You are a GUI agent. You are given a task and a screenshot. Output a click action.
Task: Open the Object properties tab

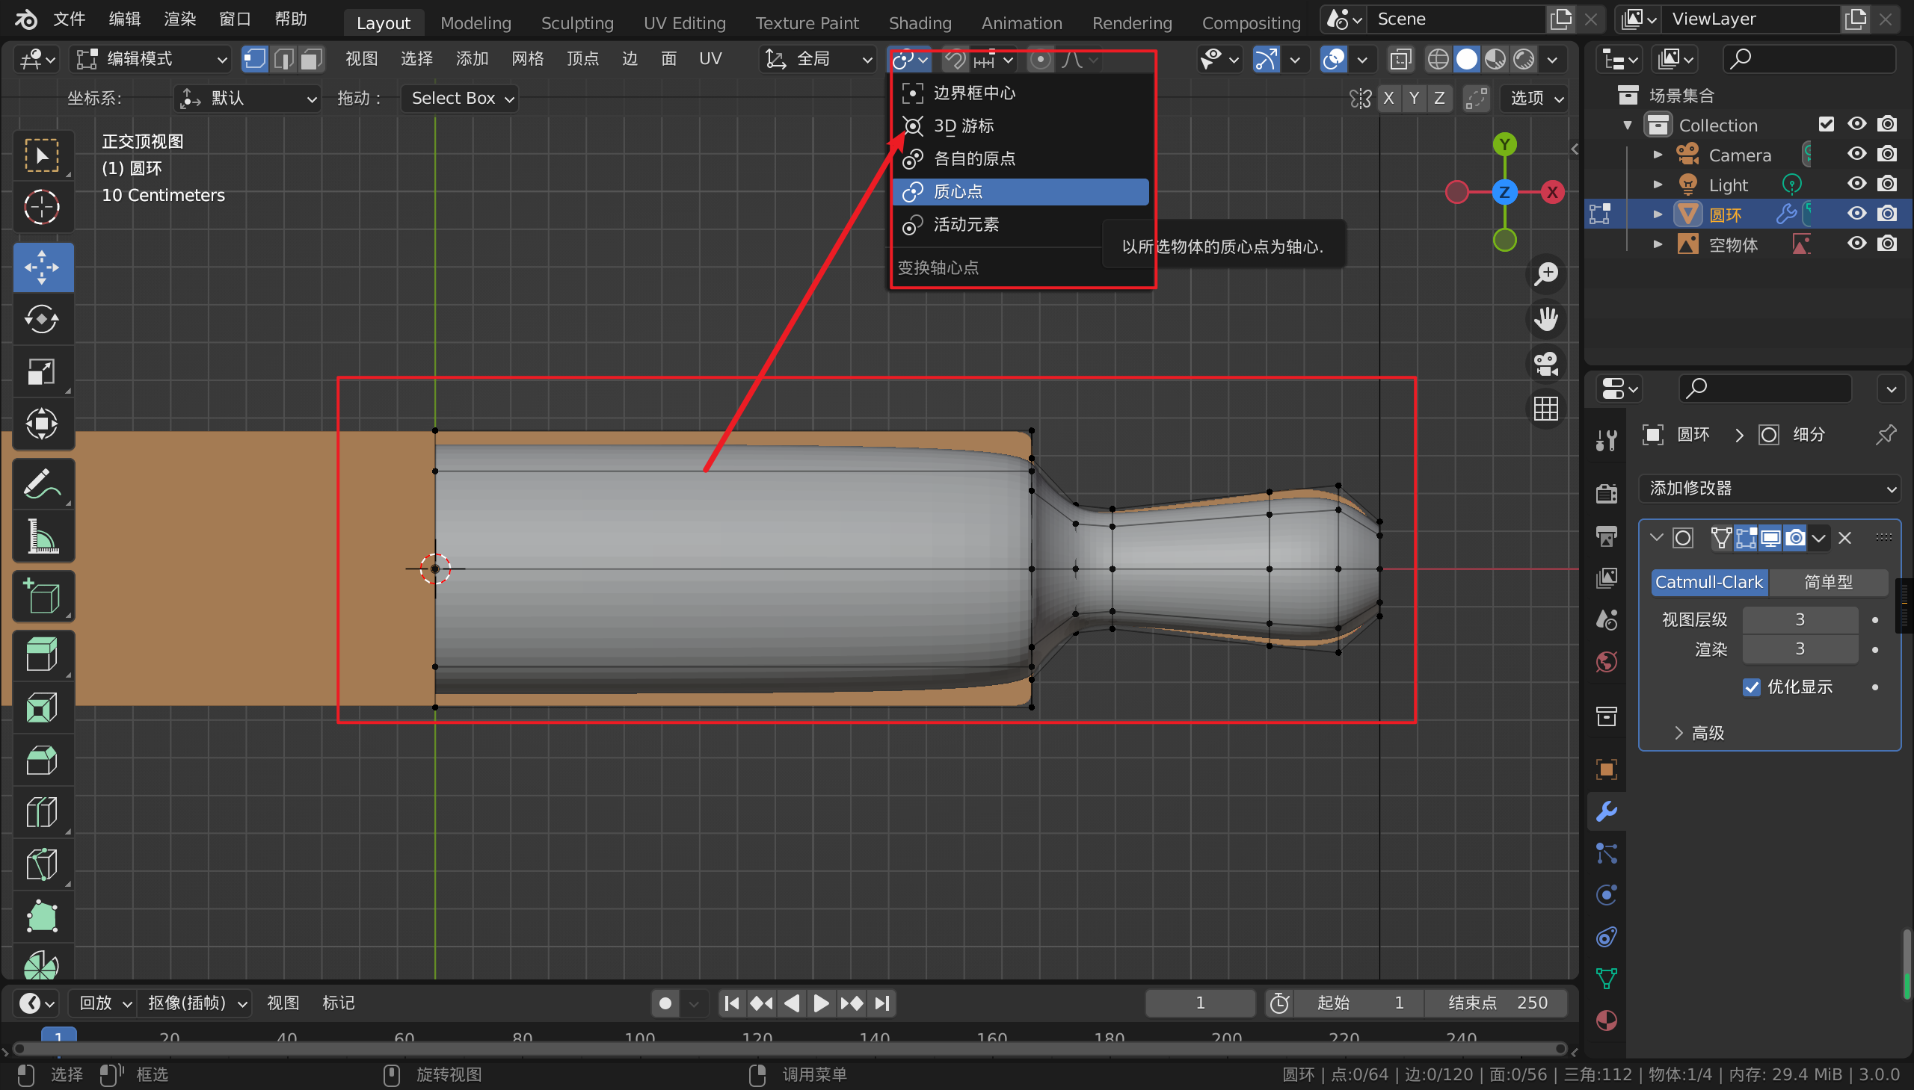(x=1606, y=769)
